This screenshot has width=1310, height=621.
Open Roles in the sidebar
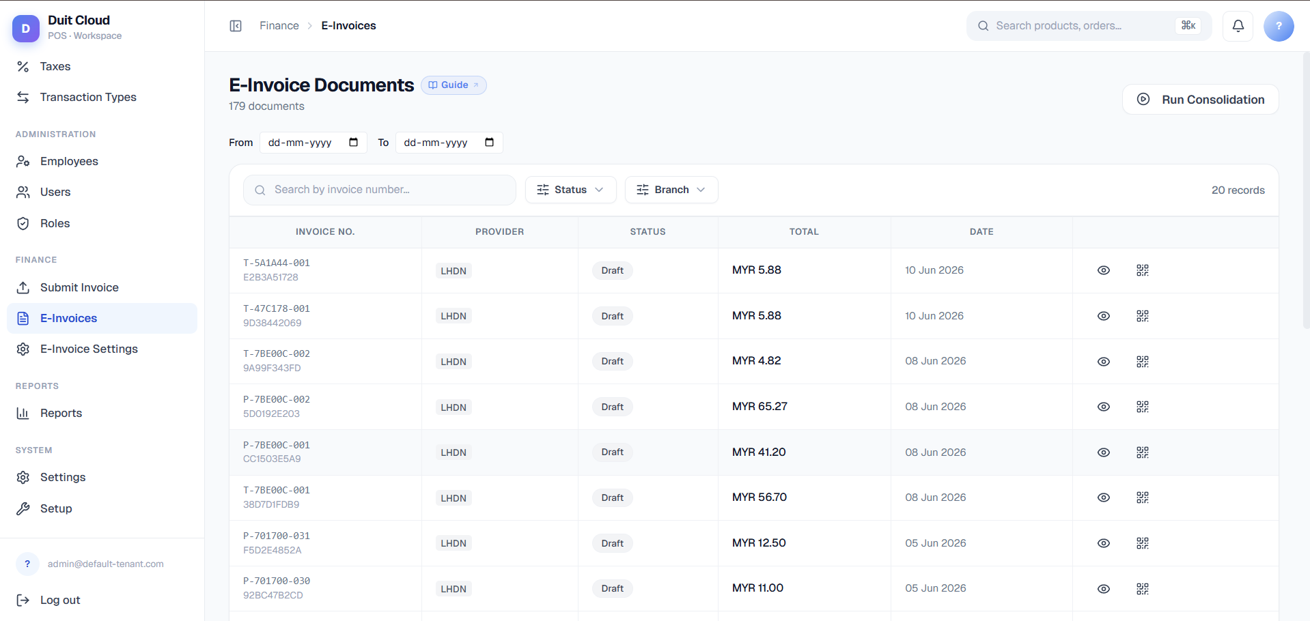[102, 223]
